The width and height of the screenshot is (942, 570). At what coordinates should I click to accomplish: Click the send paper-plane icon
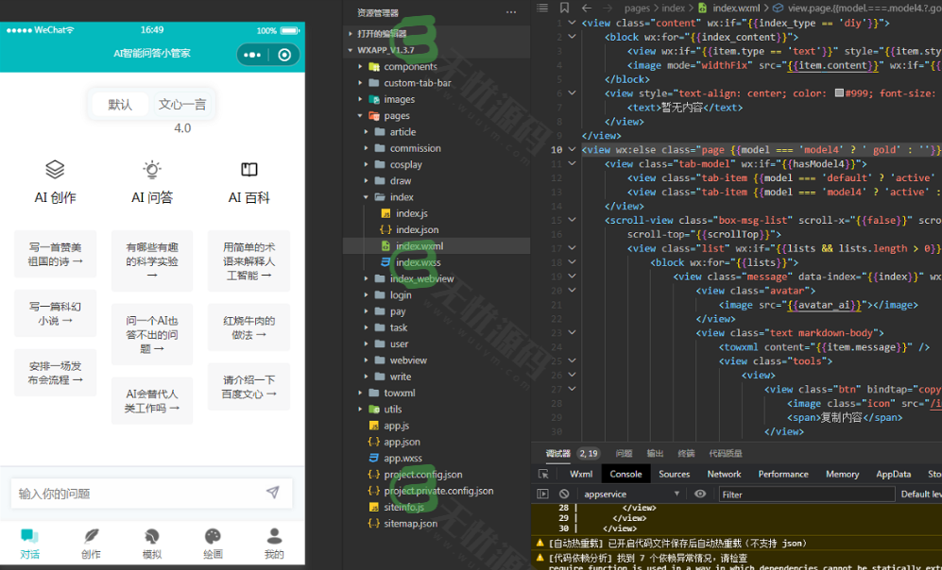point(272,493)
